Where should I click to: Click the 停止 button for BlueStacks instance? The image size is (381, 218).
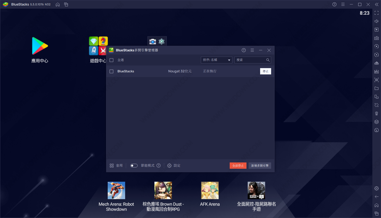pos(266,71)
